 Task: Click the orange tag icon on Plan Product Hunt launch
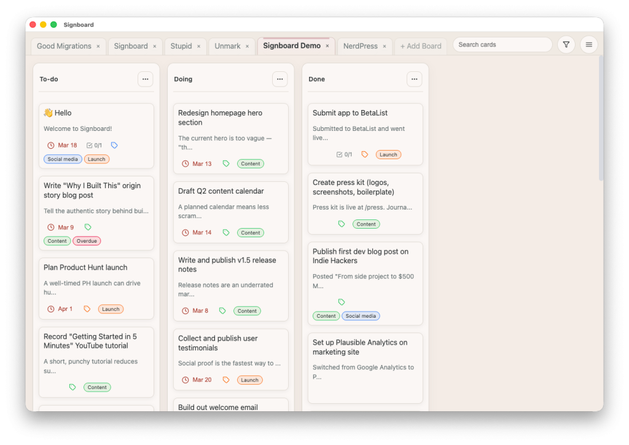click(x=87, y=309)
